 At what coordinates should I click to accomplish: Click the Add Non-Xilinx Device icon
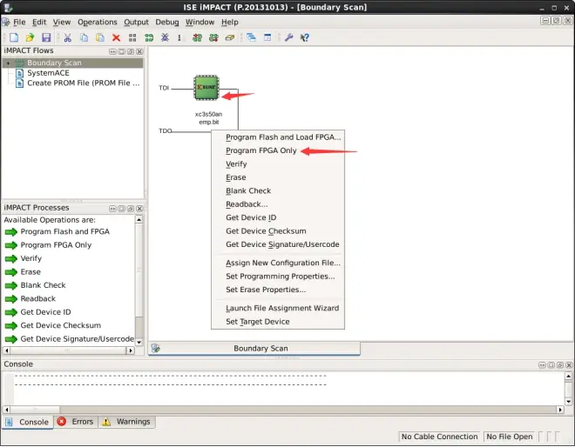(213, 37)
